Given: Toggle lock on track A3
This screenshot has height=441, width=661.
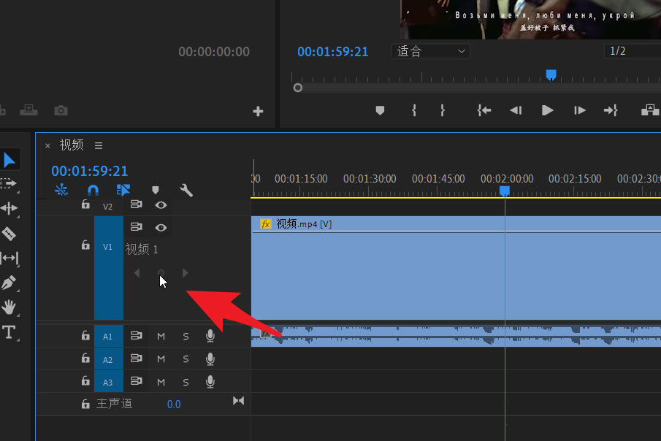Looking at the screenshot, I should coord(85,382).
